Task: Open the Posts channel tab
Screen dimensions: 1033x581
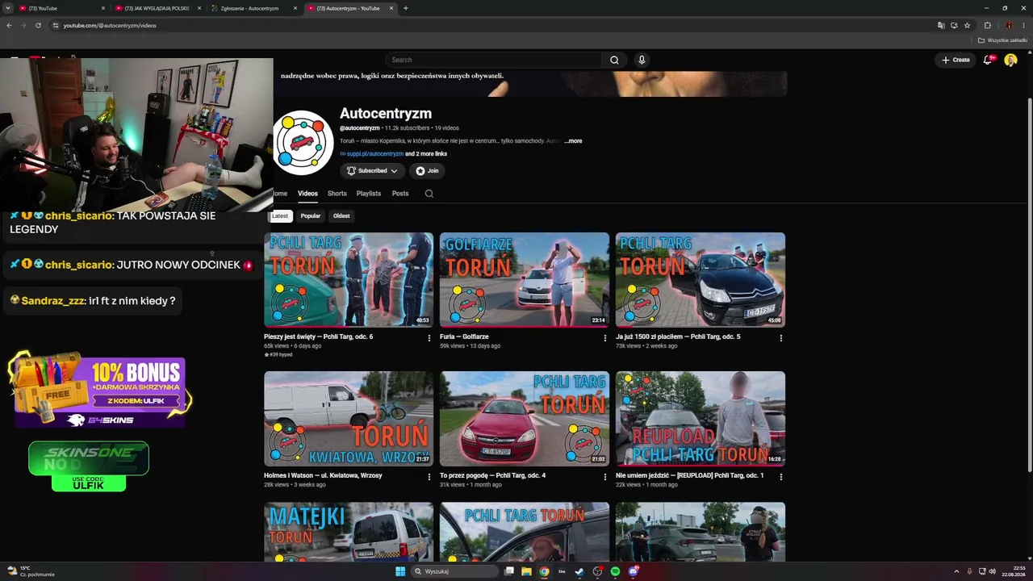Action: [x=400, y=194]
